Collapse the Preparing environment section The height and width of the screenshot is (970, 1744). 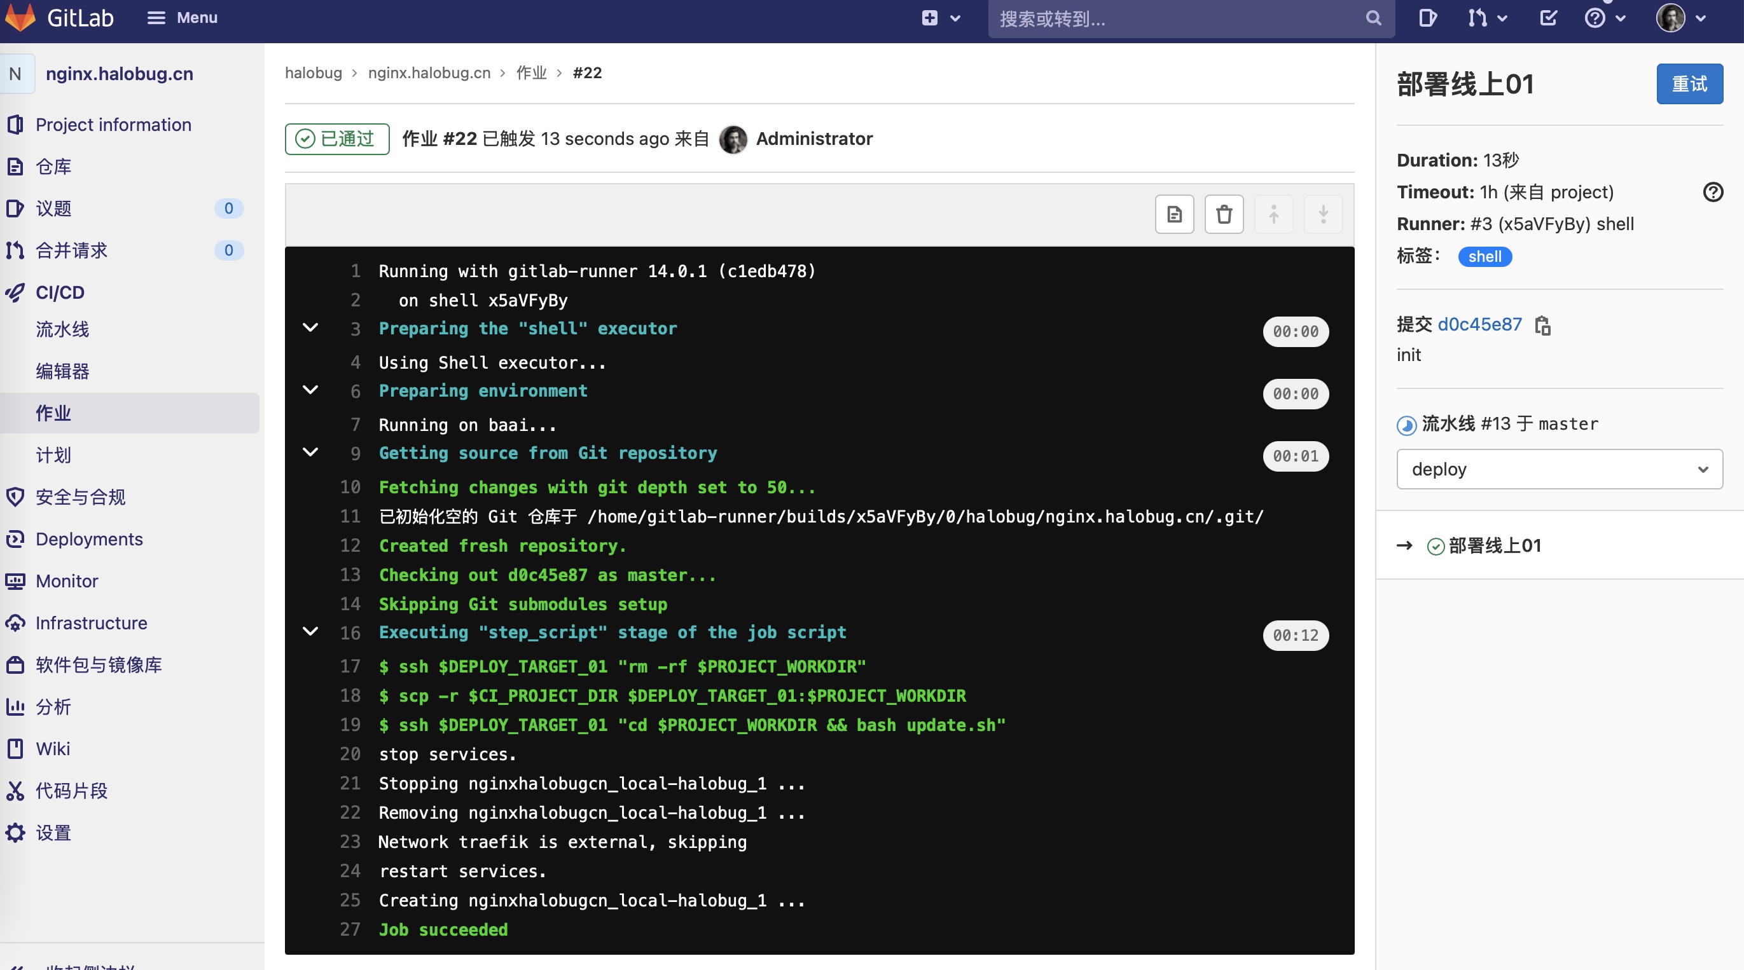click(x=310, y=391)
